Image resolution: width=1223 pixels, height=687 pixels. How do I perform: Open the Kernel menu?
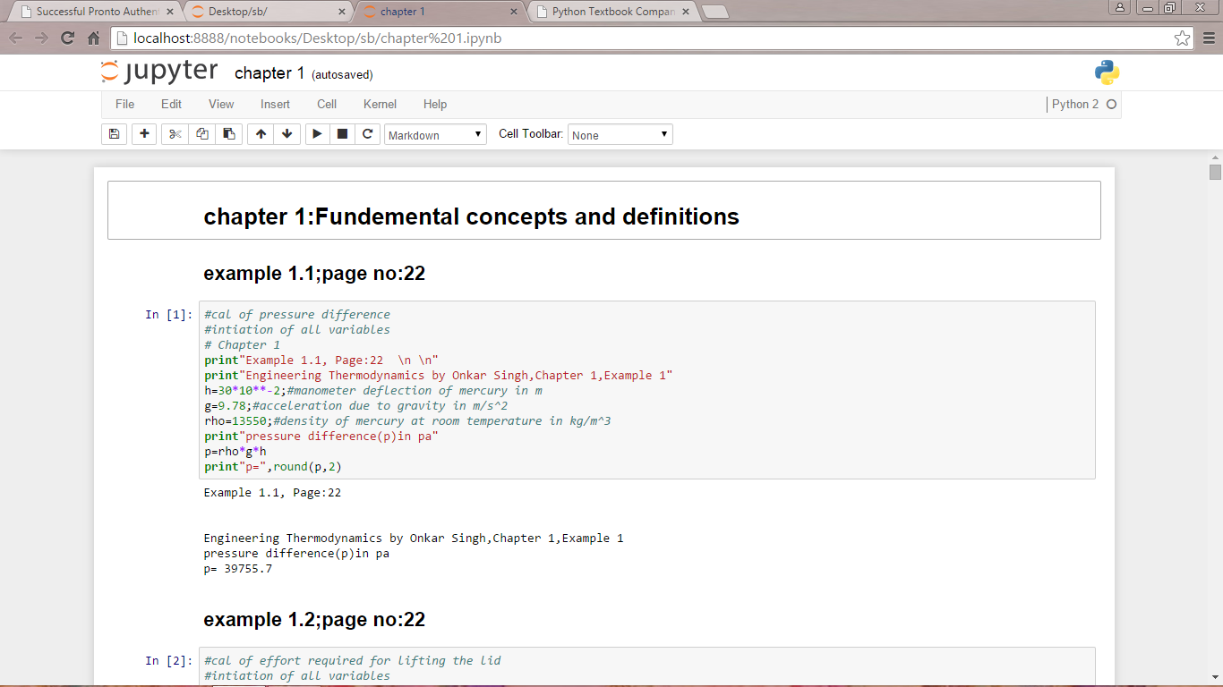380,105
